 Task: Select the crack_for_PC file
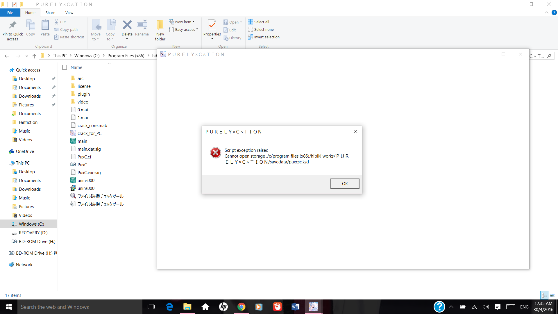90,133
